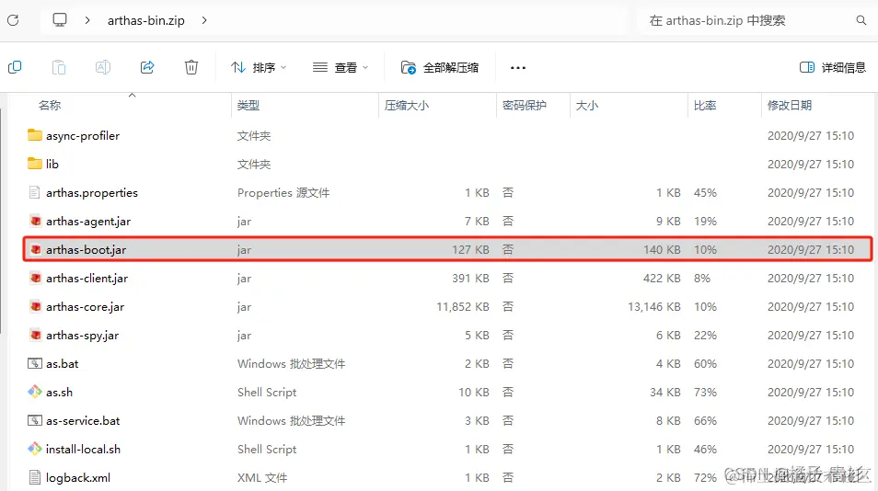Select arthas-core.jar file icon
The width and height of the screenshot is (878, 491).
tap(35, 306)
